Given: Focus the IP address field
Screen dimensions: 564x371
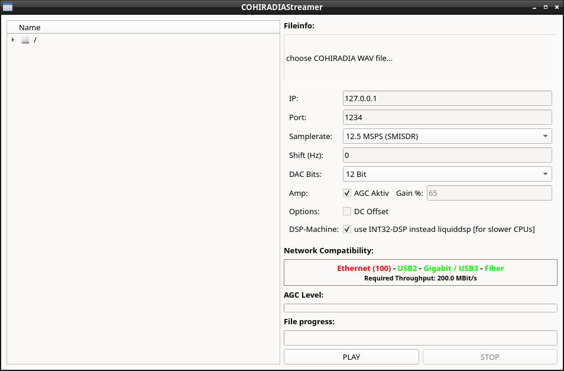Looking at the screenshot, I should 447,98.
